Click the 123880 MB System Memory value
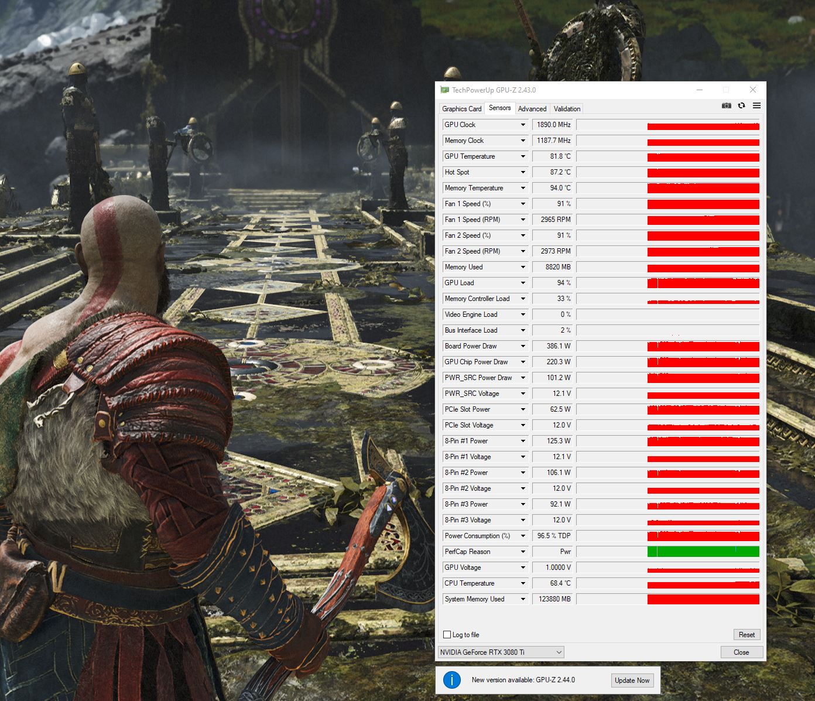This screenshot has width=815, height=701. click(552, 599)
